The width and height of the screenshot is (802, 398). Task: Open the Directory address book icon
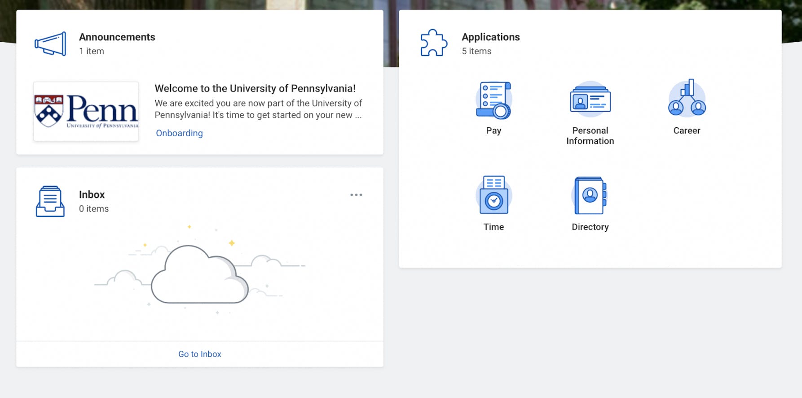[x=590, y=195]
